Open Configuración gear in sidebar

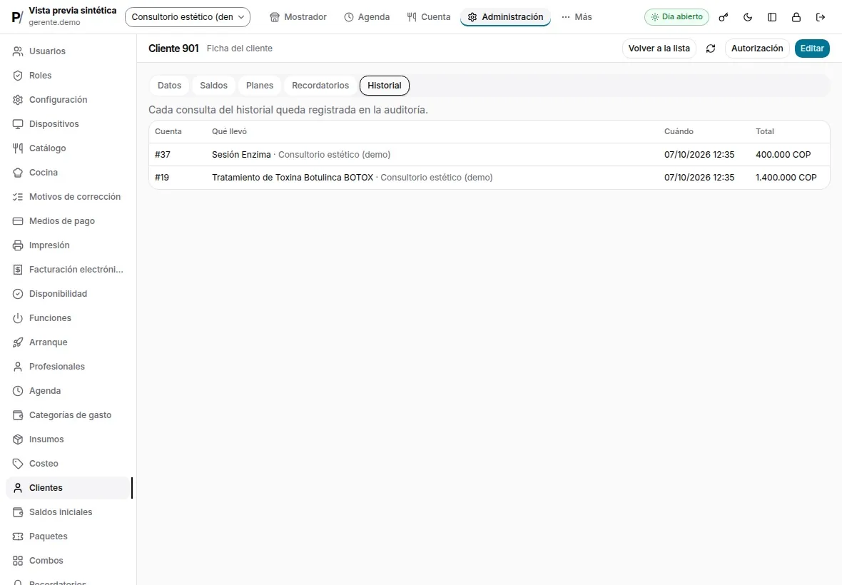pyautogui.click(x=18, y=100)
